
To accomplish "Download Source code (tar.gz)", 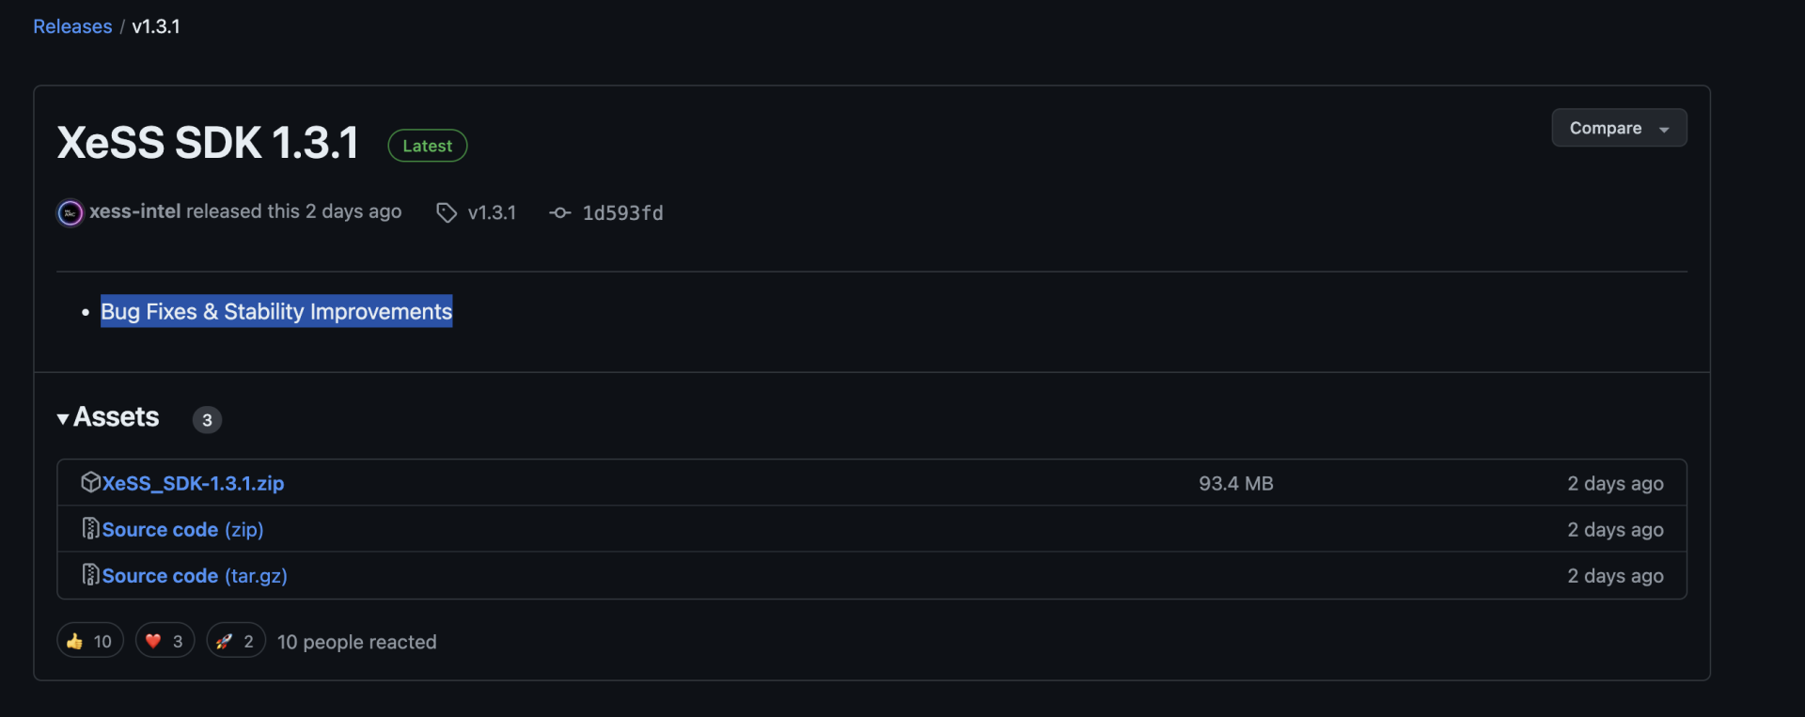I will tap(195, 576).
